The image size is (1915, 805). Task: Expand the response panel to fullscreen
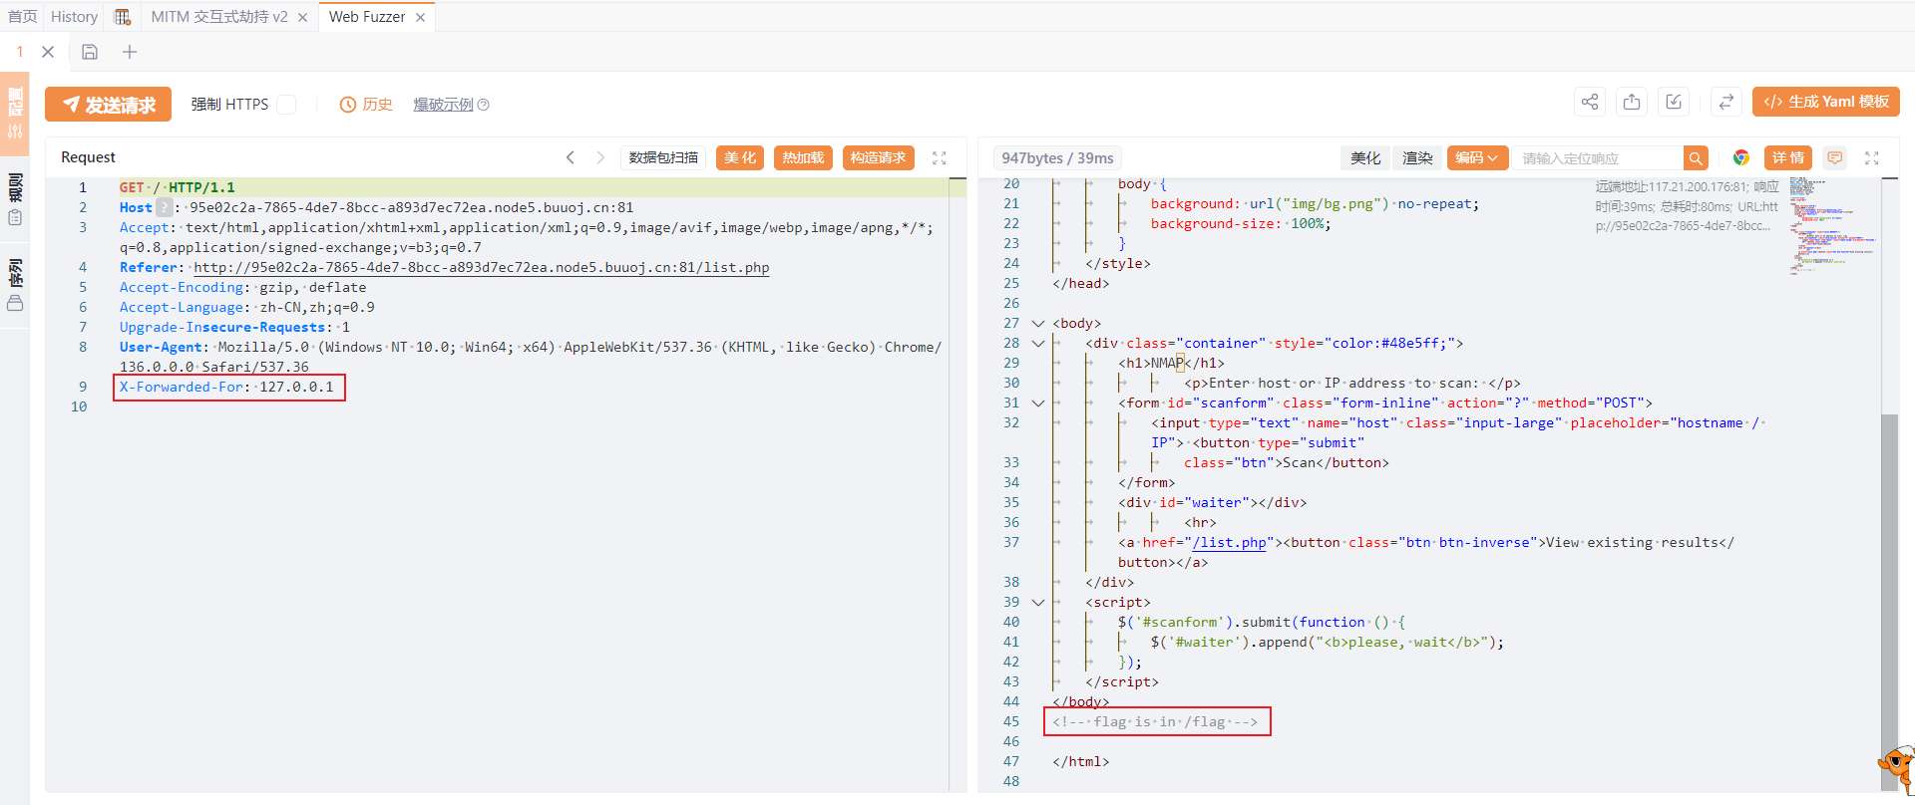pos(1872,157)
